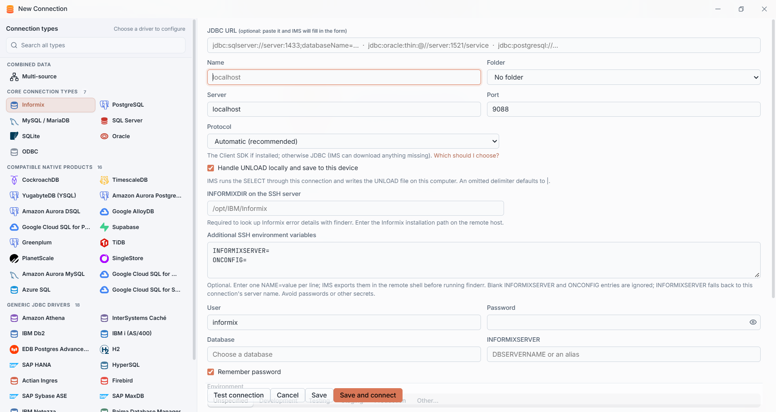Screen dimensions: 776x412
Task: Select Google AlloyDB connection type
Action: coord(141,211)
